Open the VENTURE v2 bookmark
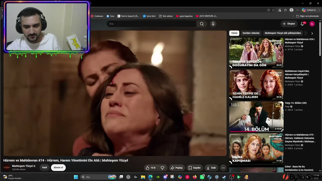Image resolution: width=322 pixels, height=181 pixels. click(207, 16)
